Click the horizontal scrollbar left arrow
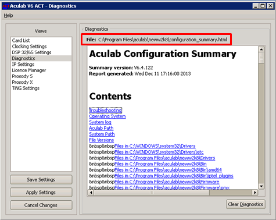This screenshot has height=220, width=276. 91,193
